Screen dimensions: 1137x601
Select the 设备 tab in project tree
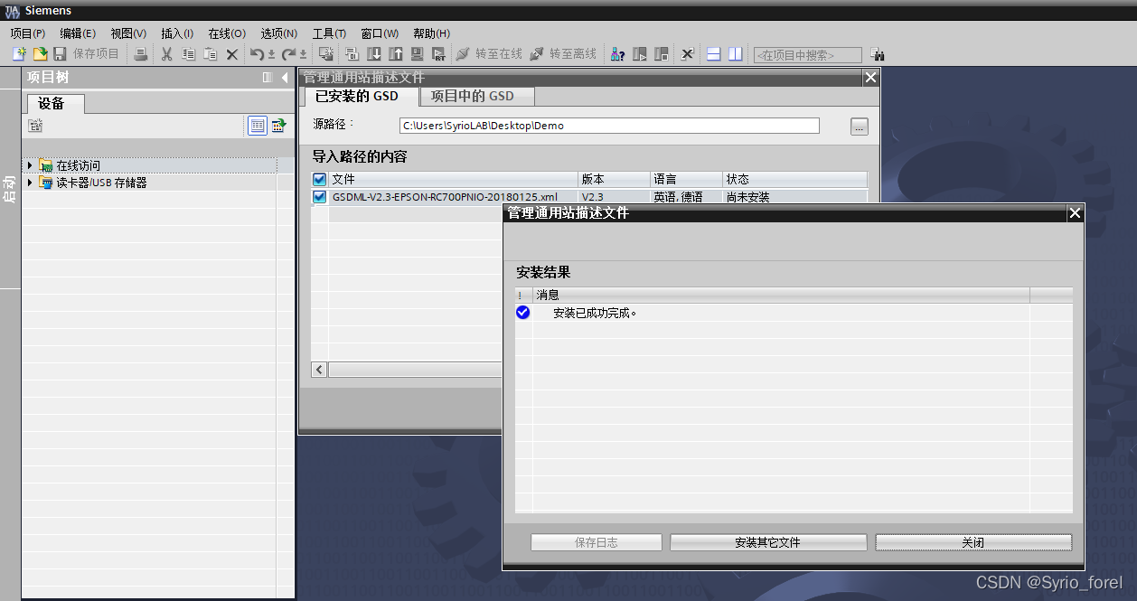point(56,103)
